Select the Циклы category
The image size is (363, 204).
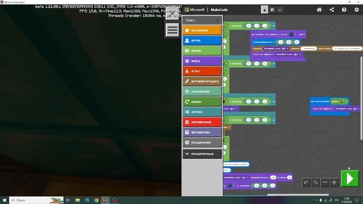[x=202, y=101]
